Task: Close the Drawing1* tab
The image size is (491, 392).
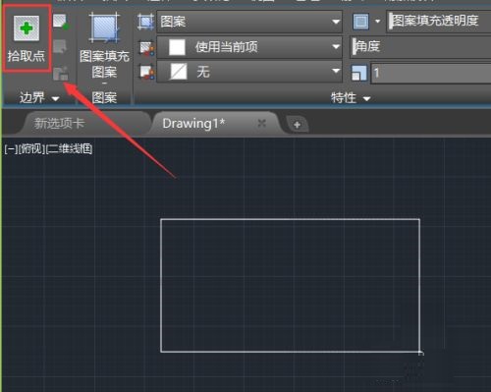Action: click(x=261, y=124)
